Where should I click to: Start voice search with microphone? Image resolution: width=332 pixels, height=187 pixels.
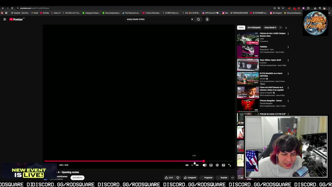(x=207, y=19)
